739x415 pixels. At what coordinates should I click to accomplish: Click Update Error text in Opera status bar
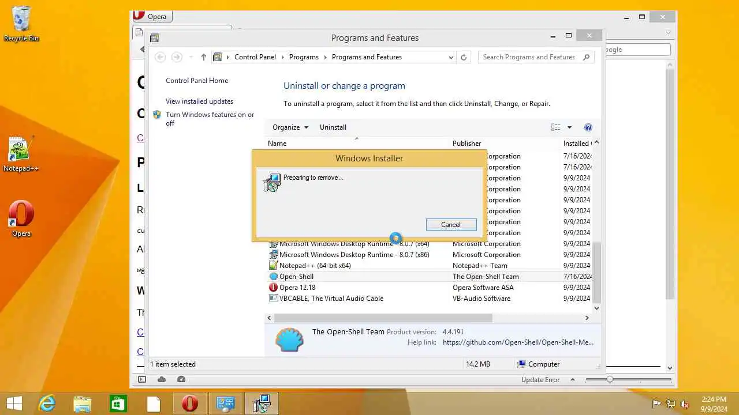(540, 380)
